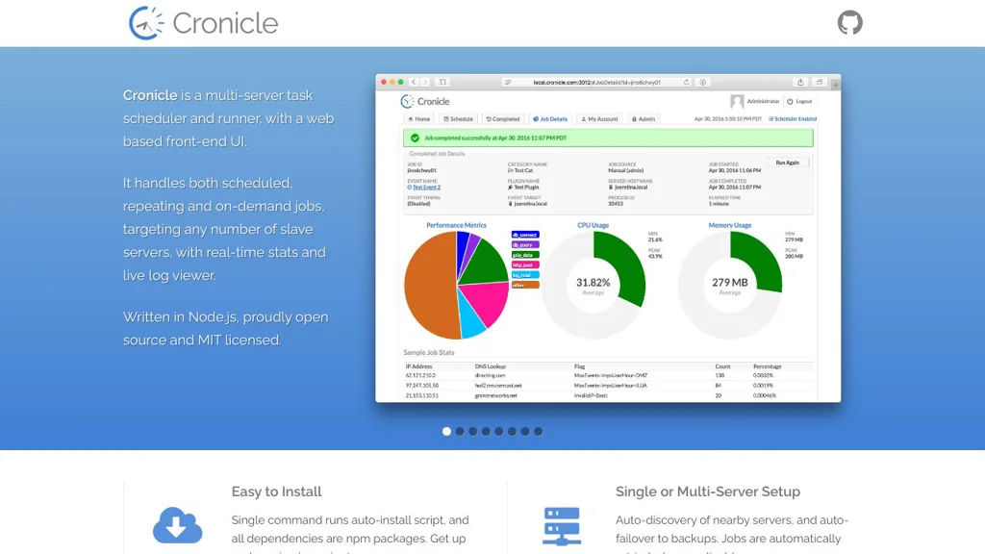
Task: Click the browser share icon
Action: pos(800,83)
